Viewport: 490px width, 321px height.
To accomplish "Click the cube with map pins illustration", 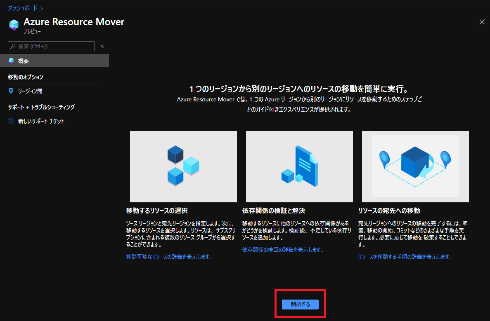I will (415, 166).
